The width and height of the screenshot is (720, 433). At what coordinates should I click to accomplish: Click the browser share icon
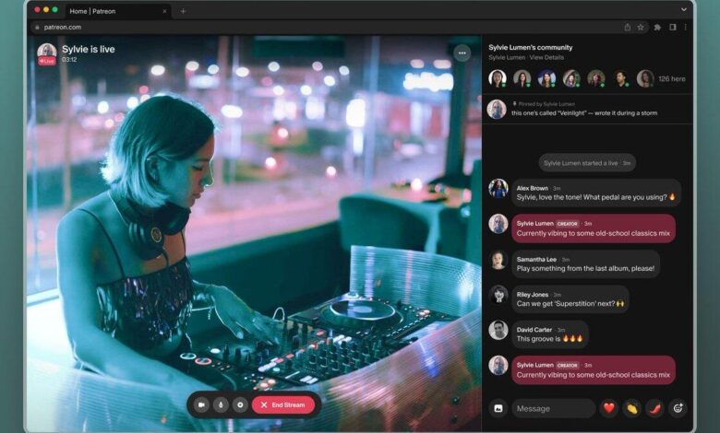pos(628,27)
